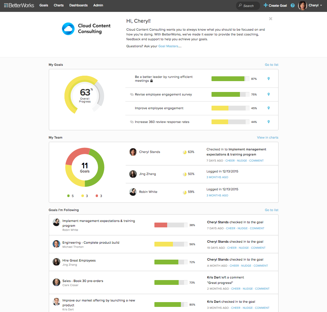This screenshot has height=312, width=327.
Task: Click Michael Thorton's avatar on Engineering goal
Action: coord(56,244)
